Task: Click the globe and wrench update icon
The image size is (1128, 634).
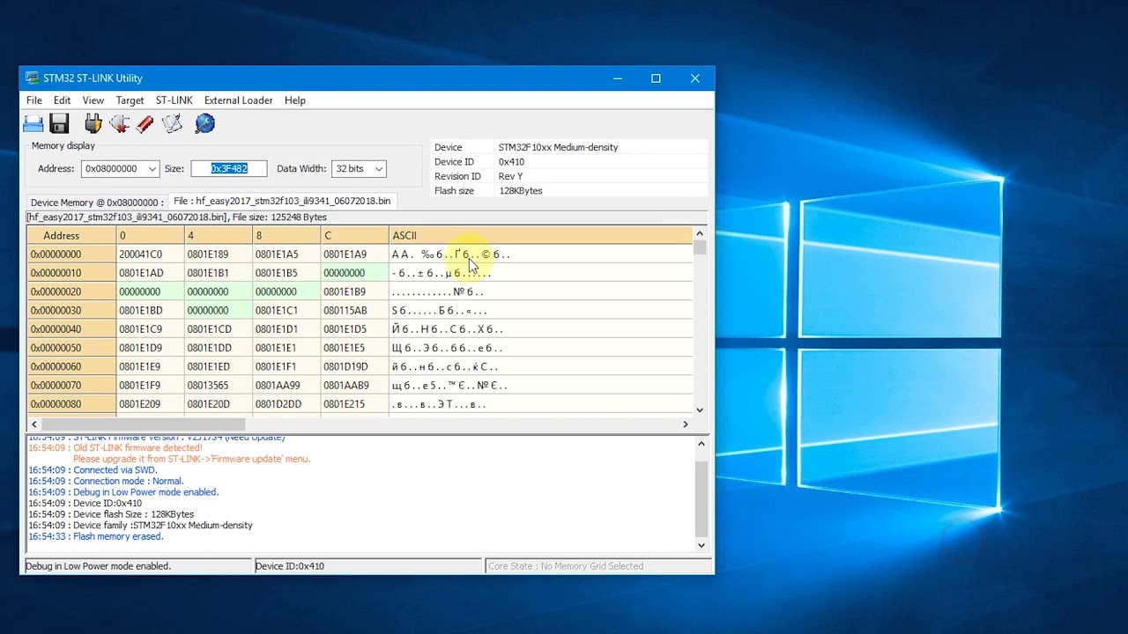Action: [204, 123]
